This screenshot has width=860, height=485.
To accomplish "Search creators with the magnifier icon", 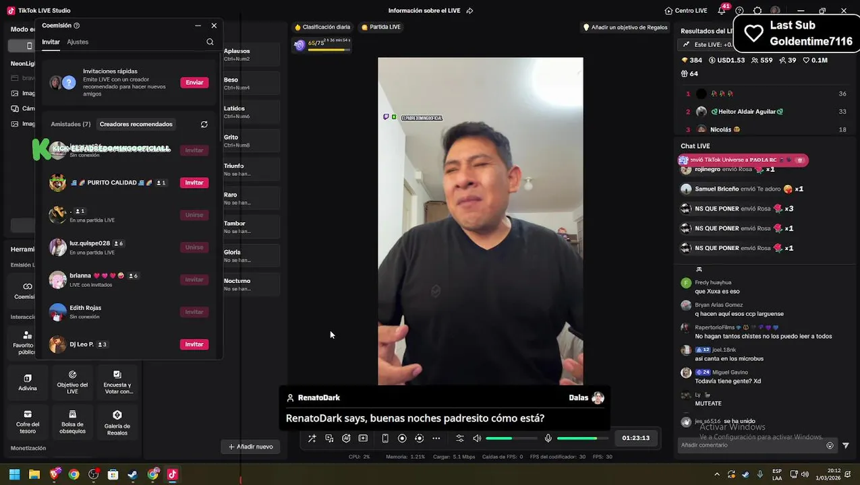I will 210,42.
